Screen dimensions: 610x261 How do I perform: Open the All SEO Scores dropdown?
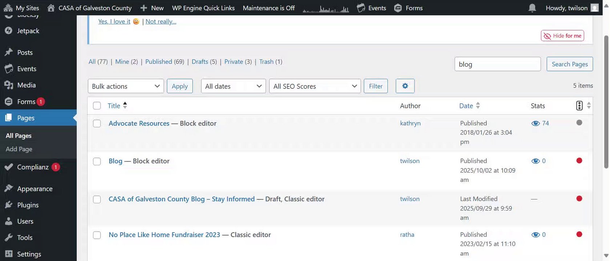tap(315, 86)
